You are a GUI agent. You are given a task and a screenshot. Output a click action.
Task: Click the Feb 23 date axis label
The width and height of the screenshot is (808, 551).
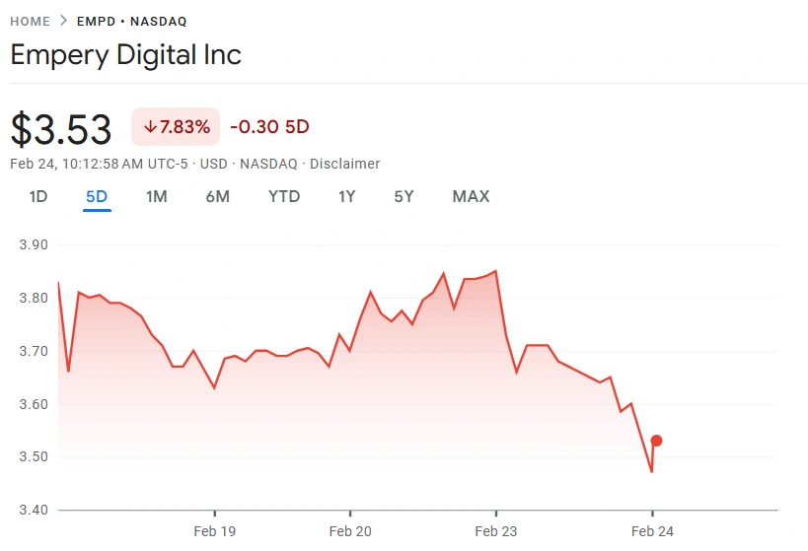point(495,531)
